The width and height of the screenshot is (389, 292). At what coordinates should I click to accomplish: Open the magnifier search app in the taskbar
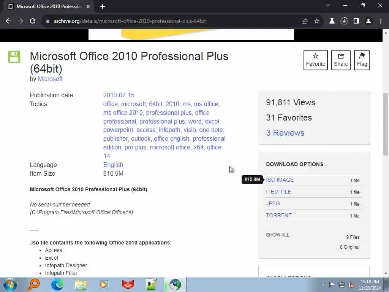tap(34, 284)
